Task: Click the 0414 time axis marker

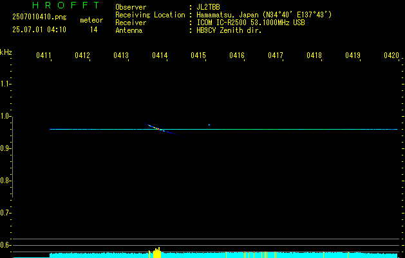Action: click(160, 55)
